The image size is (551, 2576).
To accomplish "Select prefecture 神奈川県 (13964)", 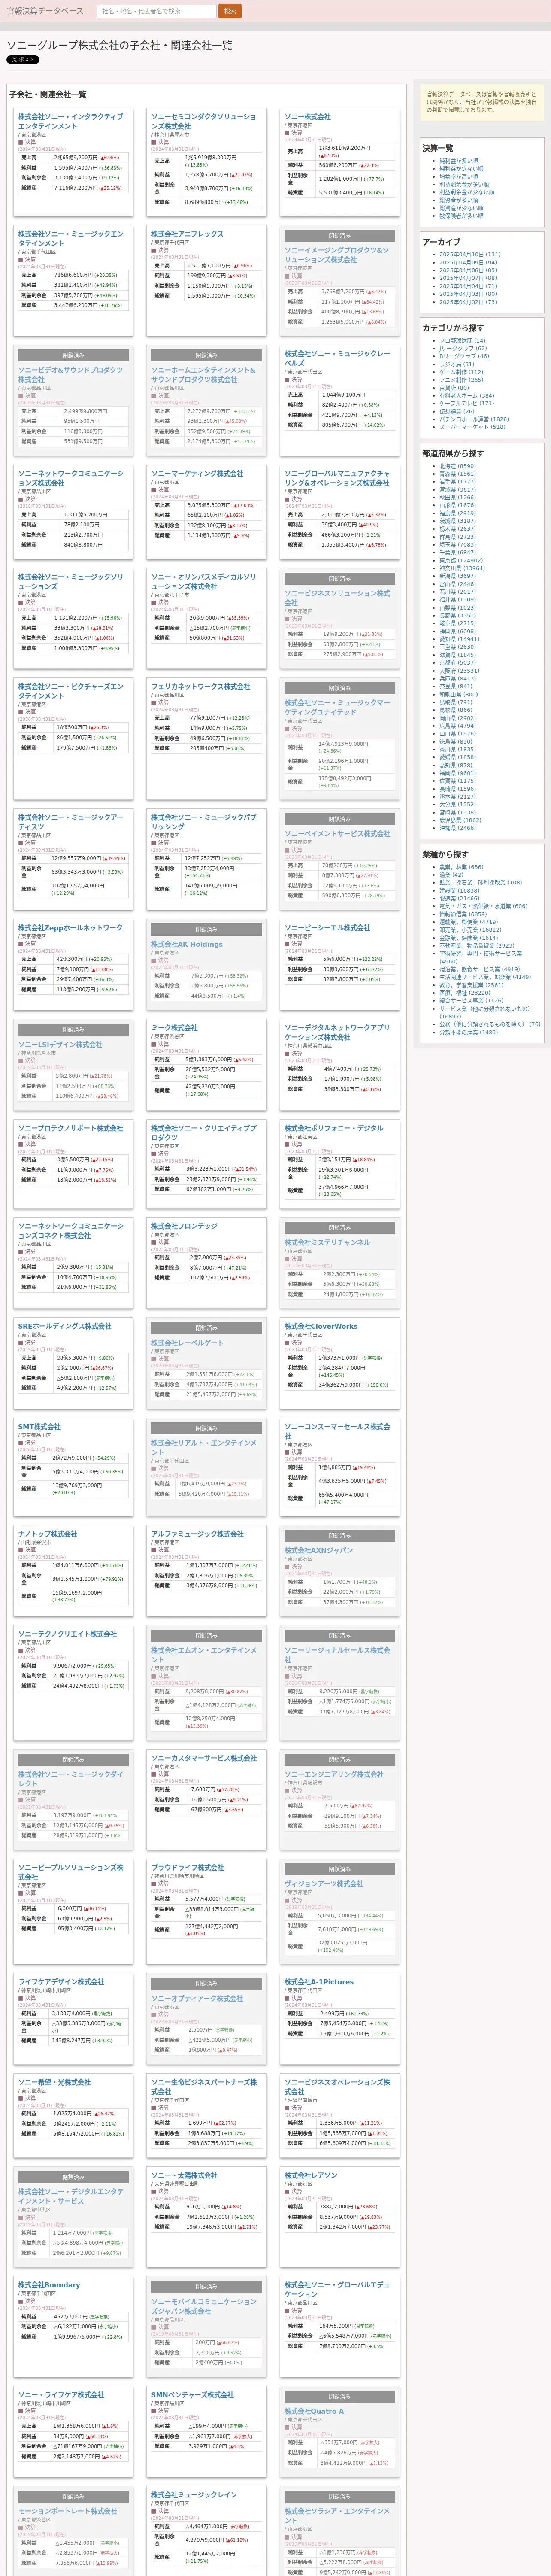I will pyautogui.click(x=462, y=568).
